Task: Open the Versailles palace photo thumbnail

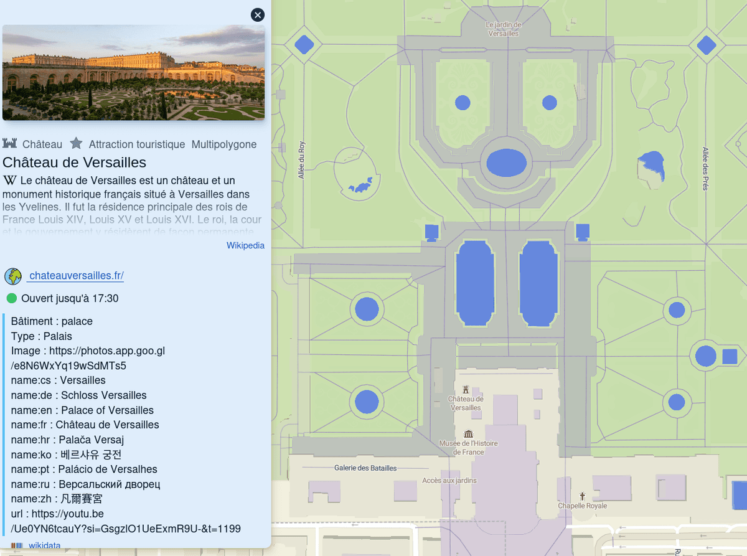Action: click(134, 72)
